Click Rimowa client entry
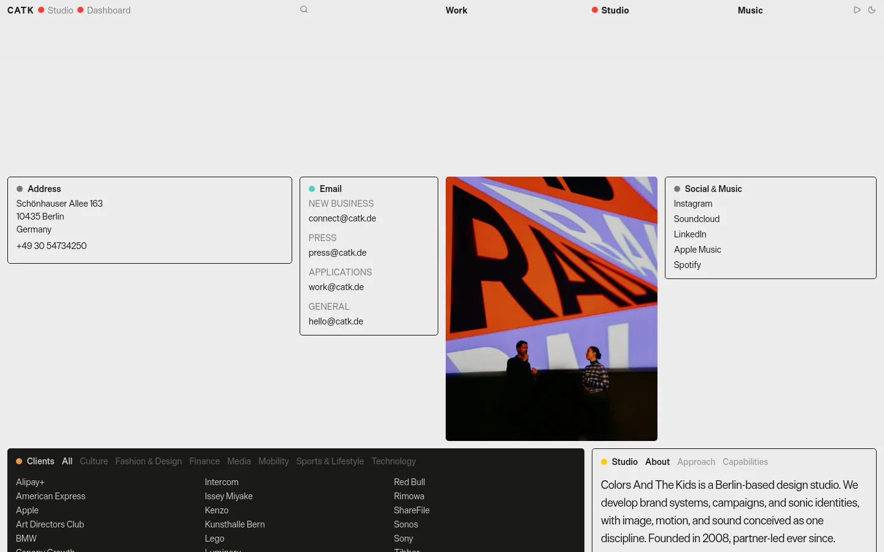 (x=409, y=496)
